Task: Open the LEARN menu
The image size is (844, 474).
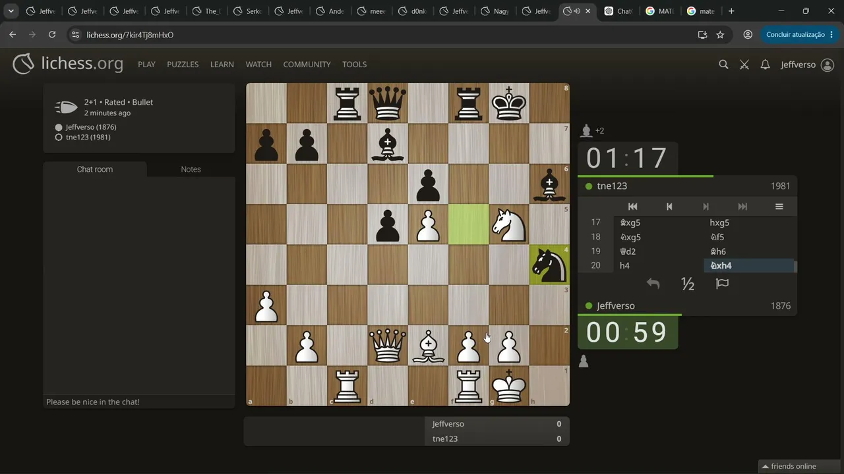Action: 222,65
